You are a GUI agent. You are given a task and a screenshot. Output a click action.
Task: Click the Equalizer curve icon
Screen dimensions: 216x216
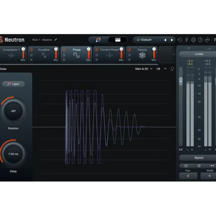[x=44, y=55]
